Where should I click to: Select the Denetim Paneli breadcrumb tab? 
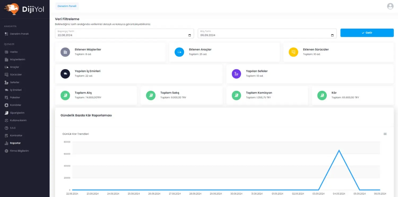tap(67, 6)
